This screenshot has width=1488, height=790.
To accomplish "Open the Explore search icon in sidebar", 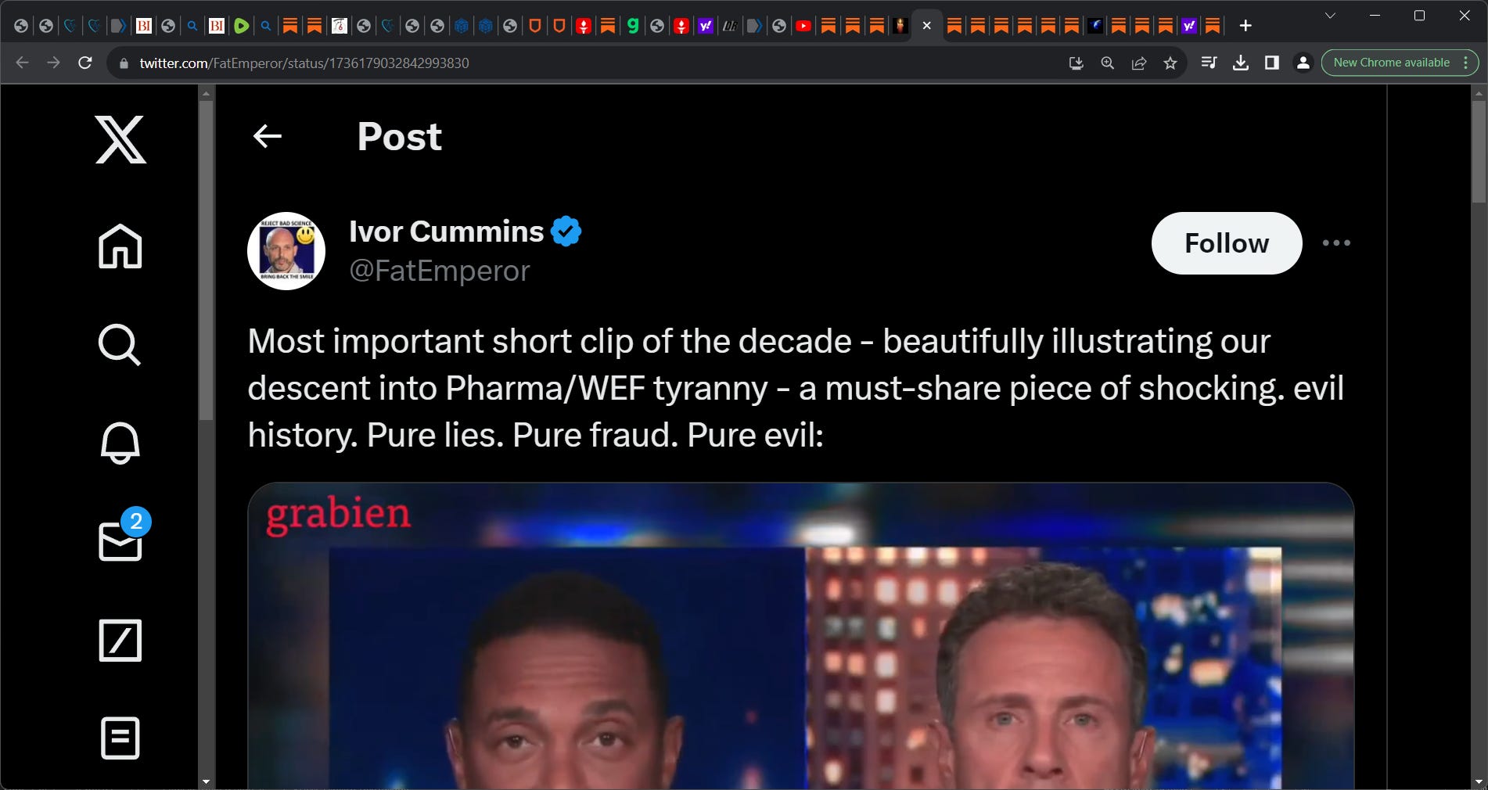I will 120,345.
